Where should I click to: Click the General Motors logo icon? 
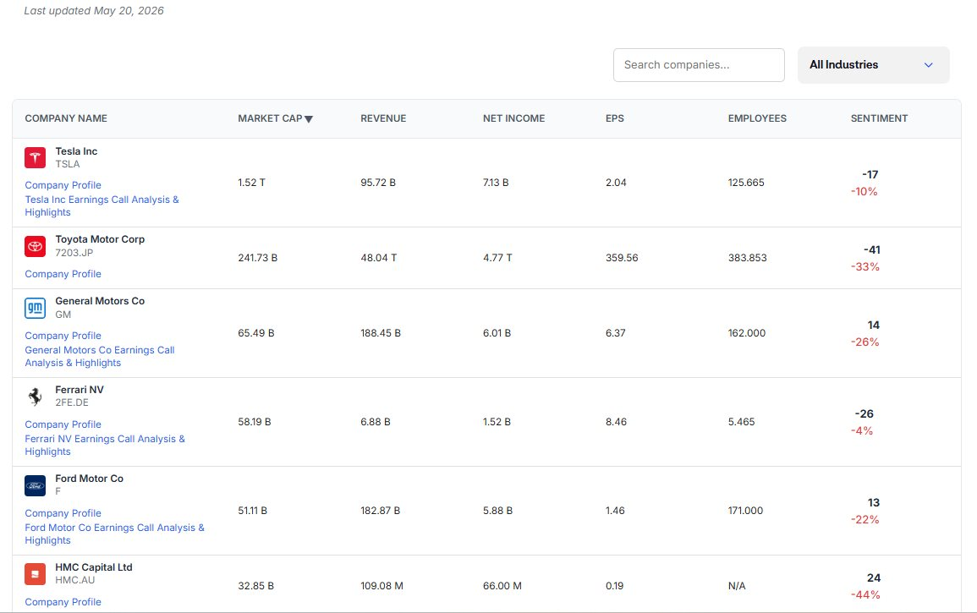pos(35,308)
